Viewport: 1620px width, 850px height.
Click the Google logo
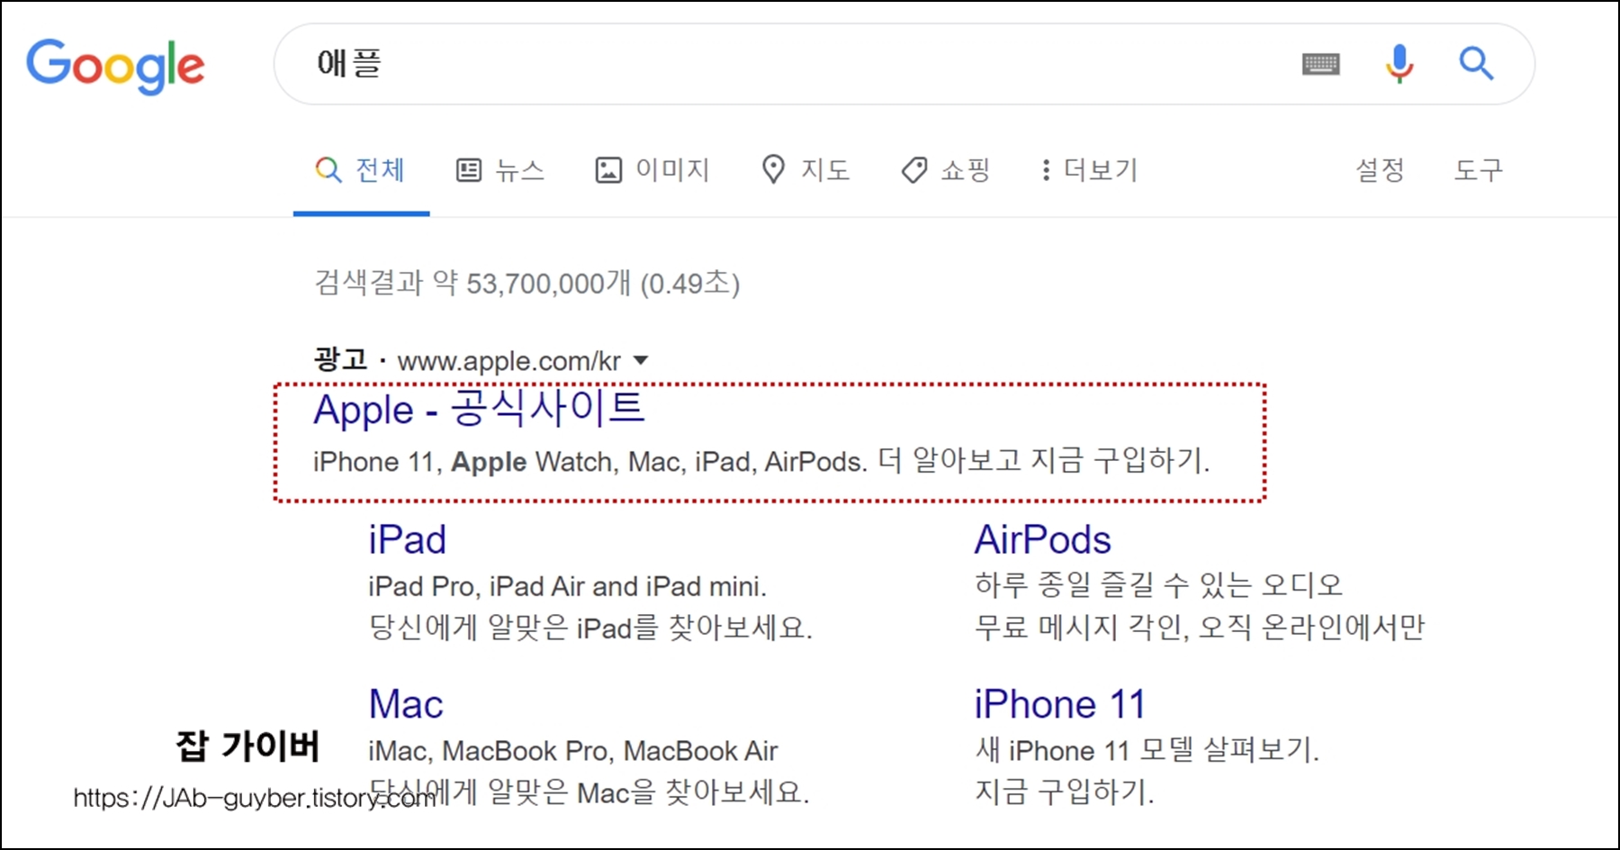pyautogui.click(x=115, y=66)
